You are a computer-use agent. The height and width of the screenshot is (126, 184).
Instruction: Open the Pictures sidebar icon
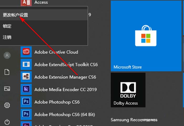click(7, 89)
